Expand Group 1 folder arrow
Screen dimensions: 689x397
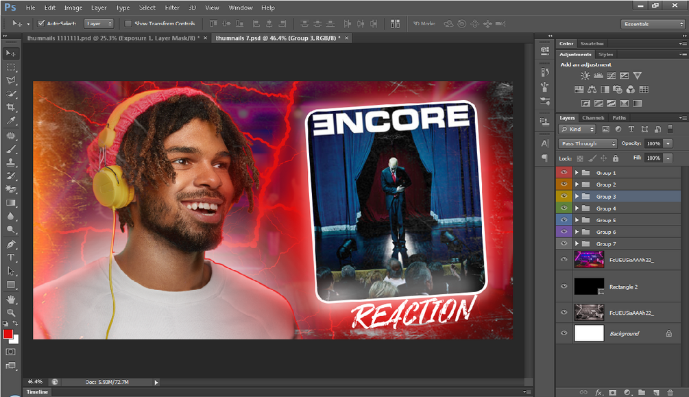coord(577,173)
